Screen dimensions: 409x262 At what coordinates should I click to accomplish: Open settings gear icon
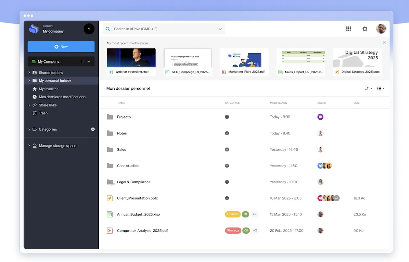(365, 29)
